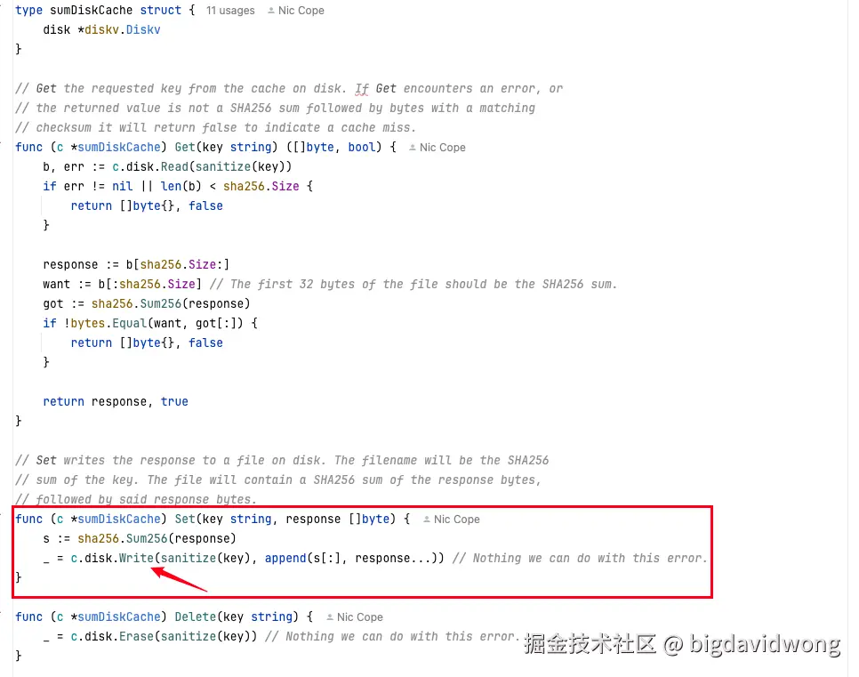Click Nic Cope annotation beside Get signature
The height and width of the screenshot is (677, 859).
tap(443, 148)
